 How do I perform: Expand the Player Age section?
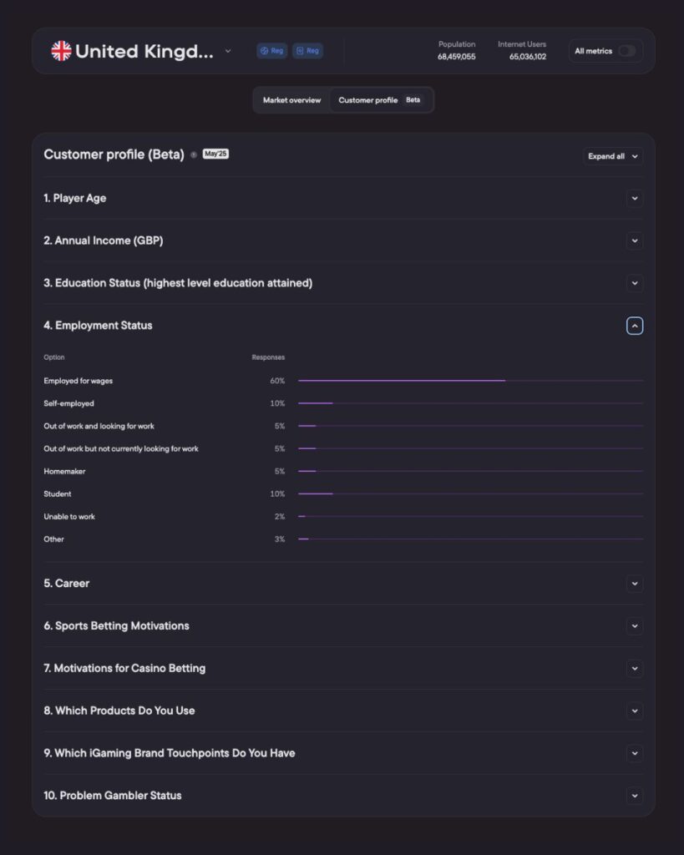coord(635,199)
